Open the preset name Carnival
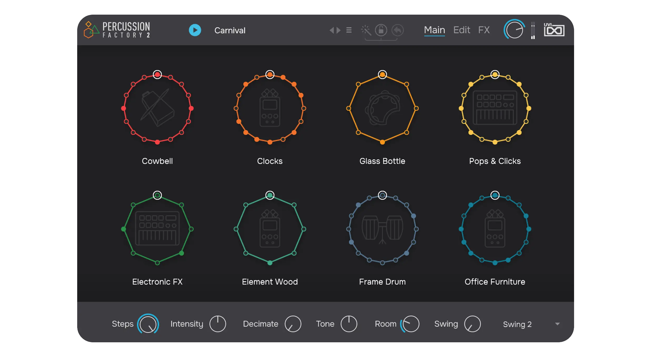 pos(230,30)
